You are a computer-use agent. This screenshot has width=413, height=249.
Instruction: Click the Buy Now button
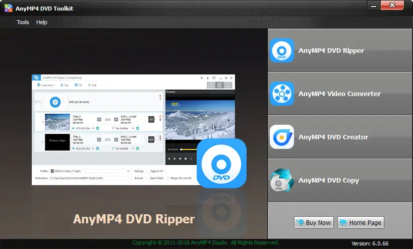314,222
